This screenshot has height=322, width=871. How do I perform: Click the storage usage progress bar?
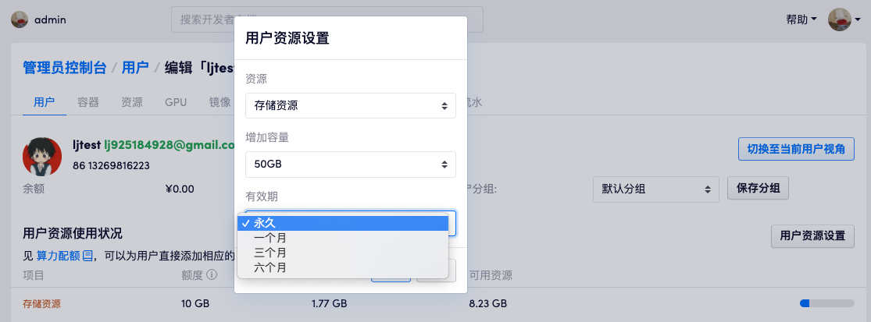[826, 303]
